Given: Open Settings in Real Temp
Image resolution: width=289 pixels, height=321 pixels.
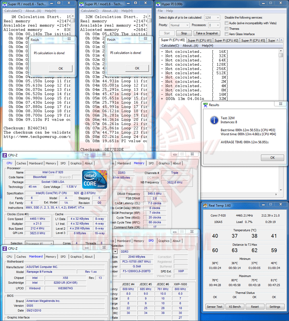Looking at the screenshot, I should click(x=275, y=307).
